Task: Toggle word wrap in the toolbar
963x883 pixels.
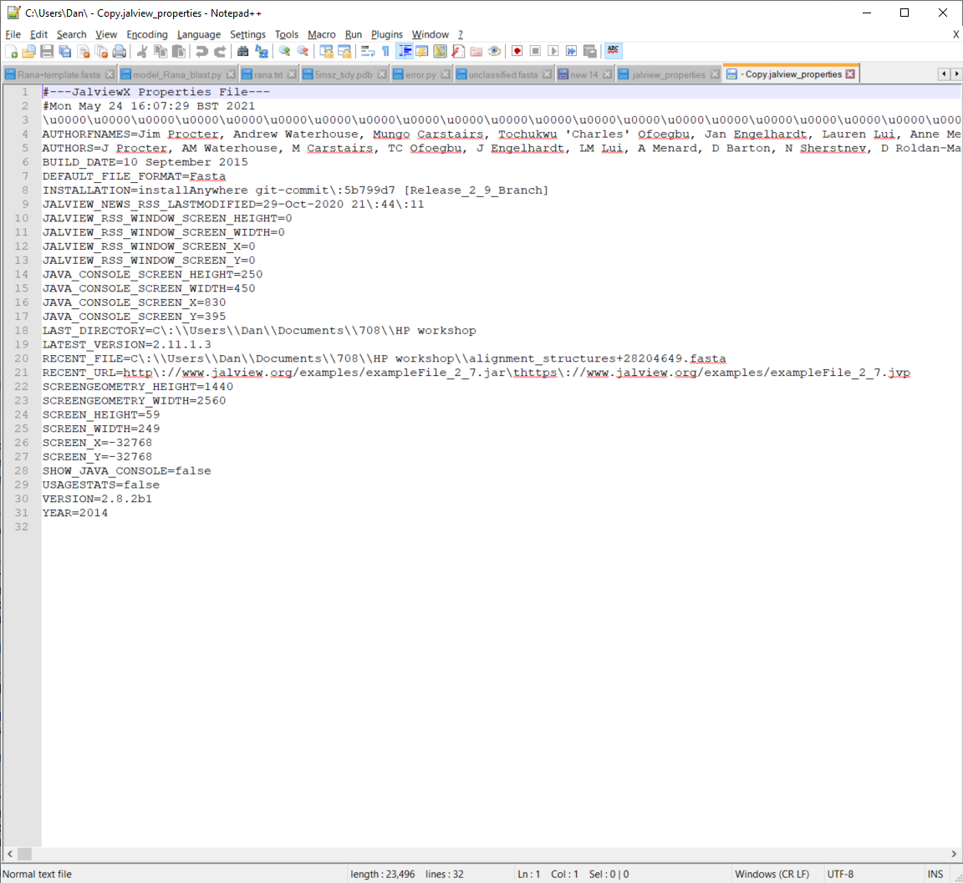Action: click(367, 52)
